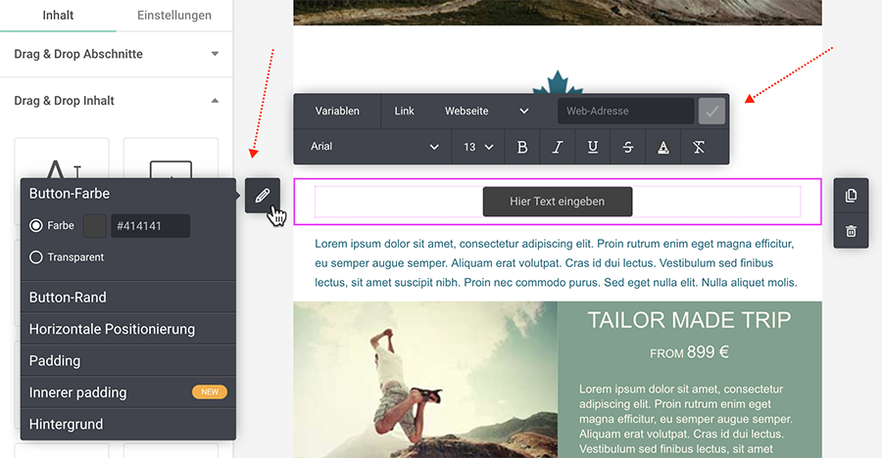Screen dimensions: 882x458
Task: Click the pencil edit icon
Action: pyautogui.click(x=262, y=196)
